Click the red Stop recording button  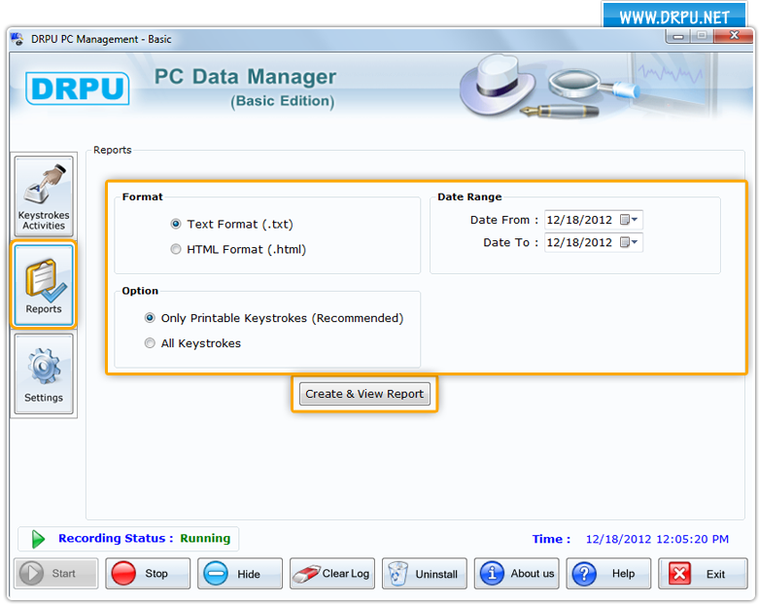148,574
